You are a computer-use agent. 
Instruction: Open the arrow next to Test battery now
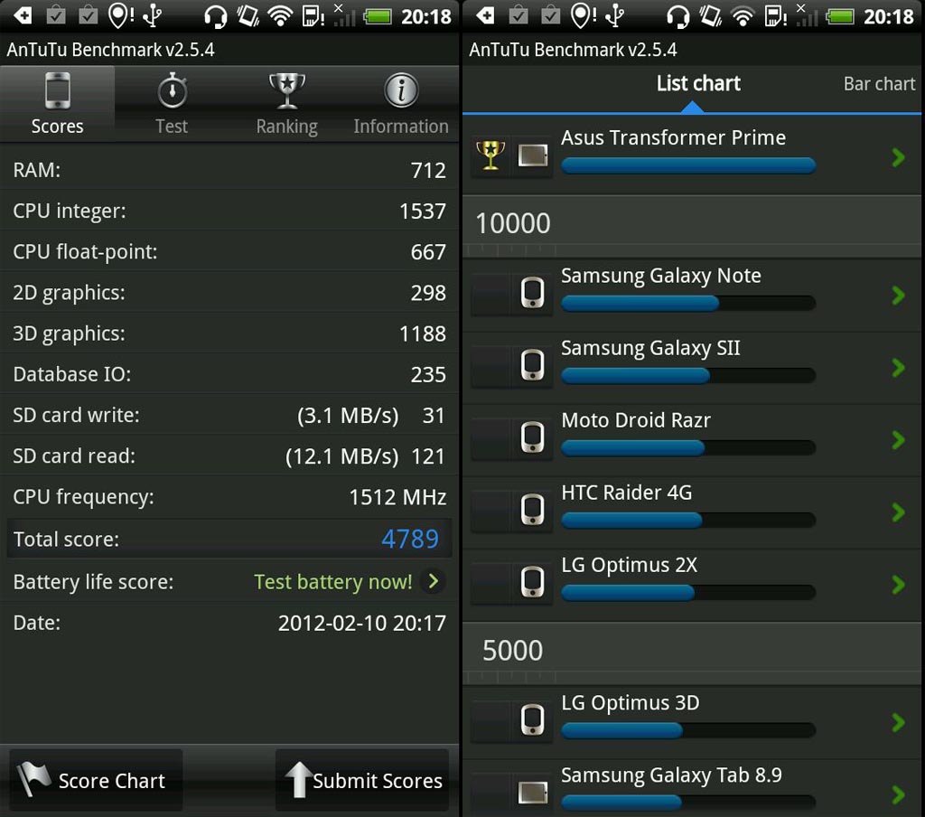tap(434, 582)
